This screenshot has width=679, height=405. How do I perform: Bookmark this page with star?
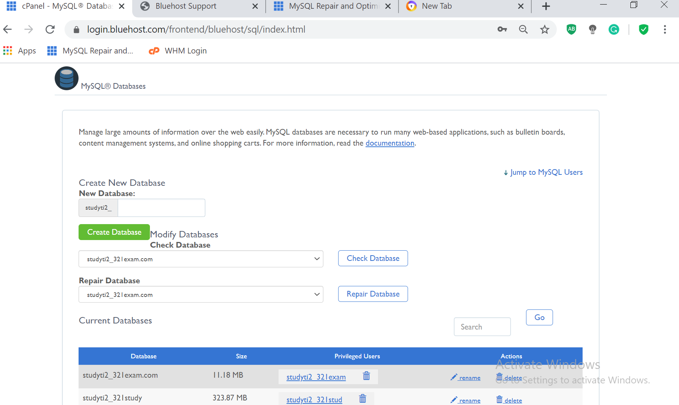545,29
